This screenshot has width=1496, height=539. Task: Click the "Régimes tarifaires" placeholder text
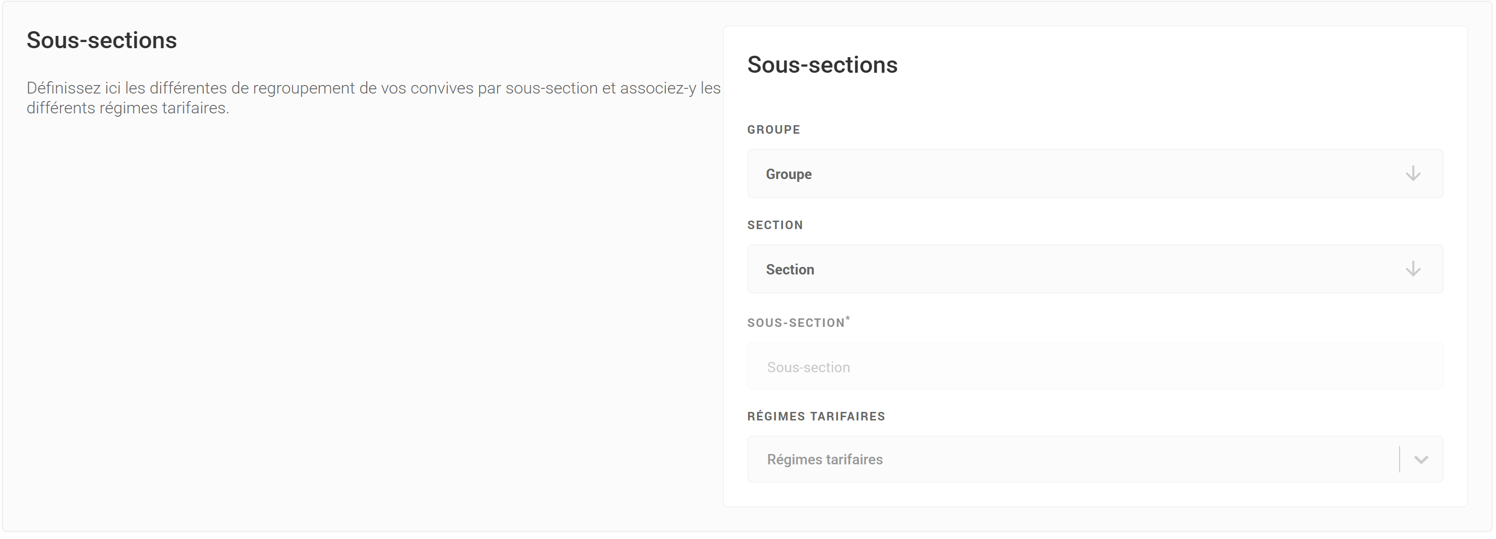coord(824,460)
